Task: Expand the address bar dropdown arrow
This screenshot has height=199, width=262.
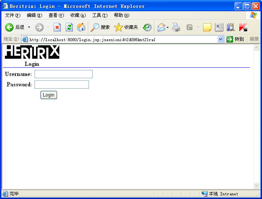Action: tap(221, 40)
